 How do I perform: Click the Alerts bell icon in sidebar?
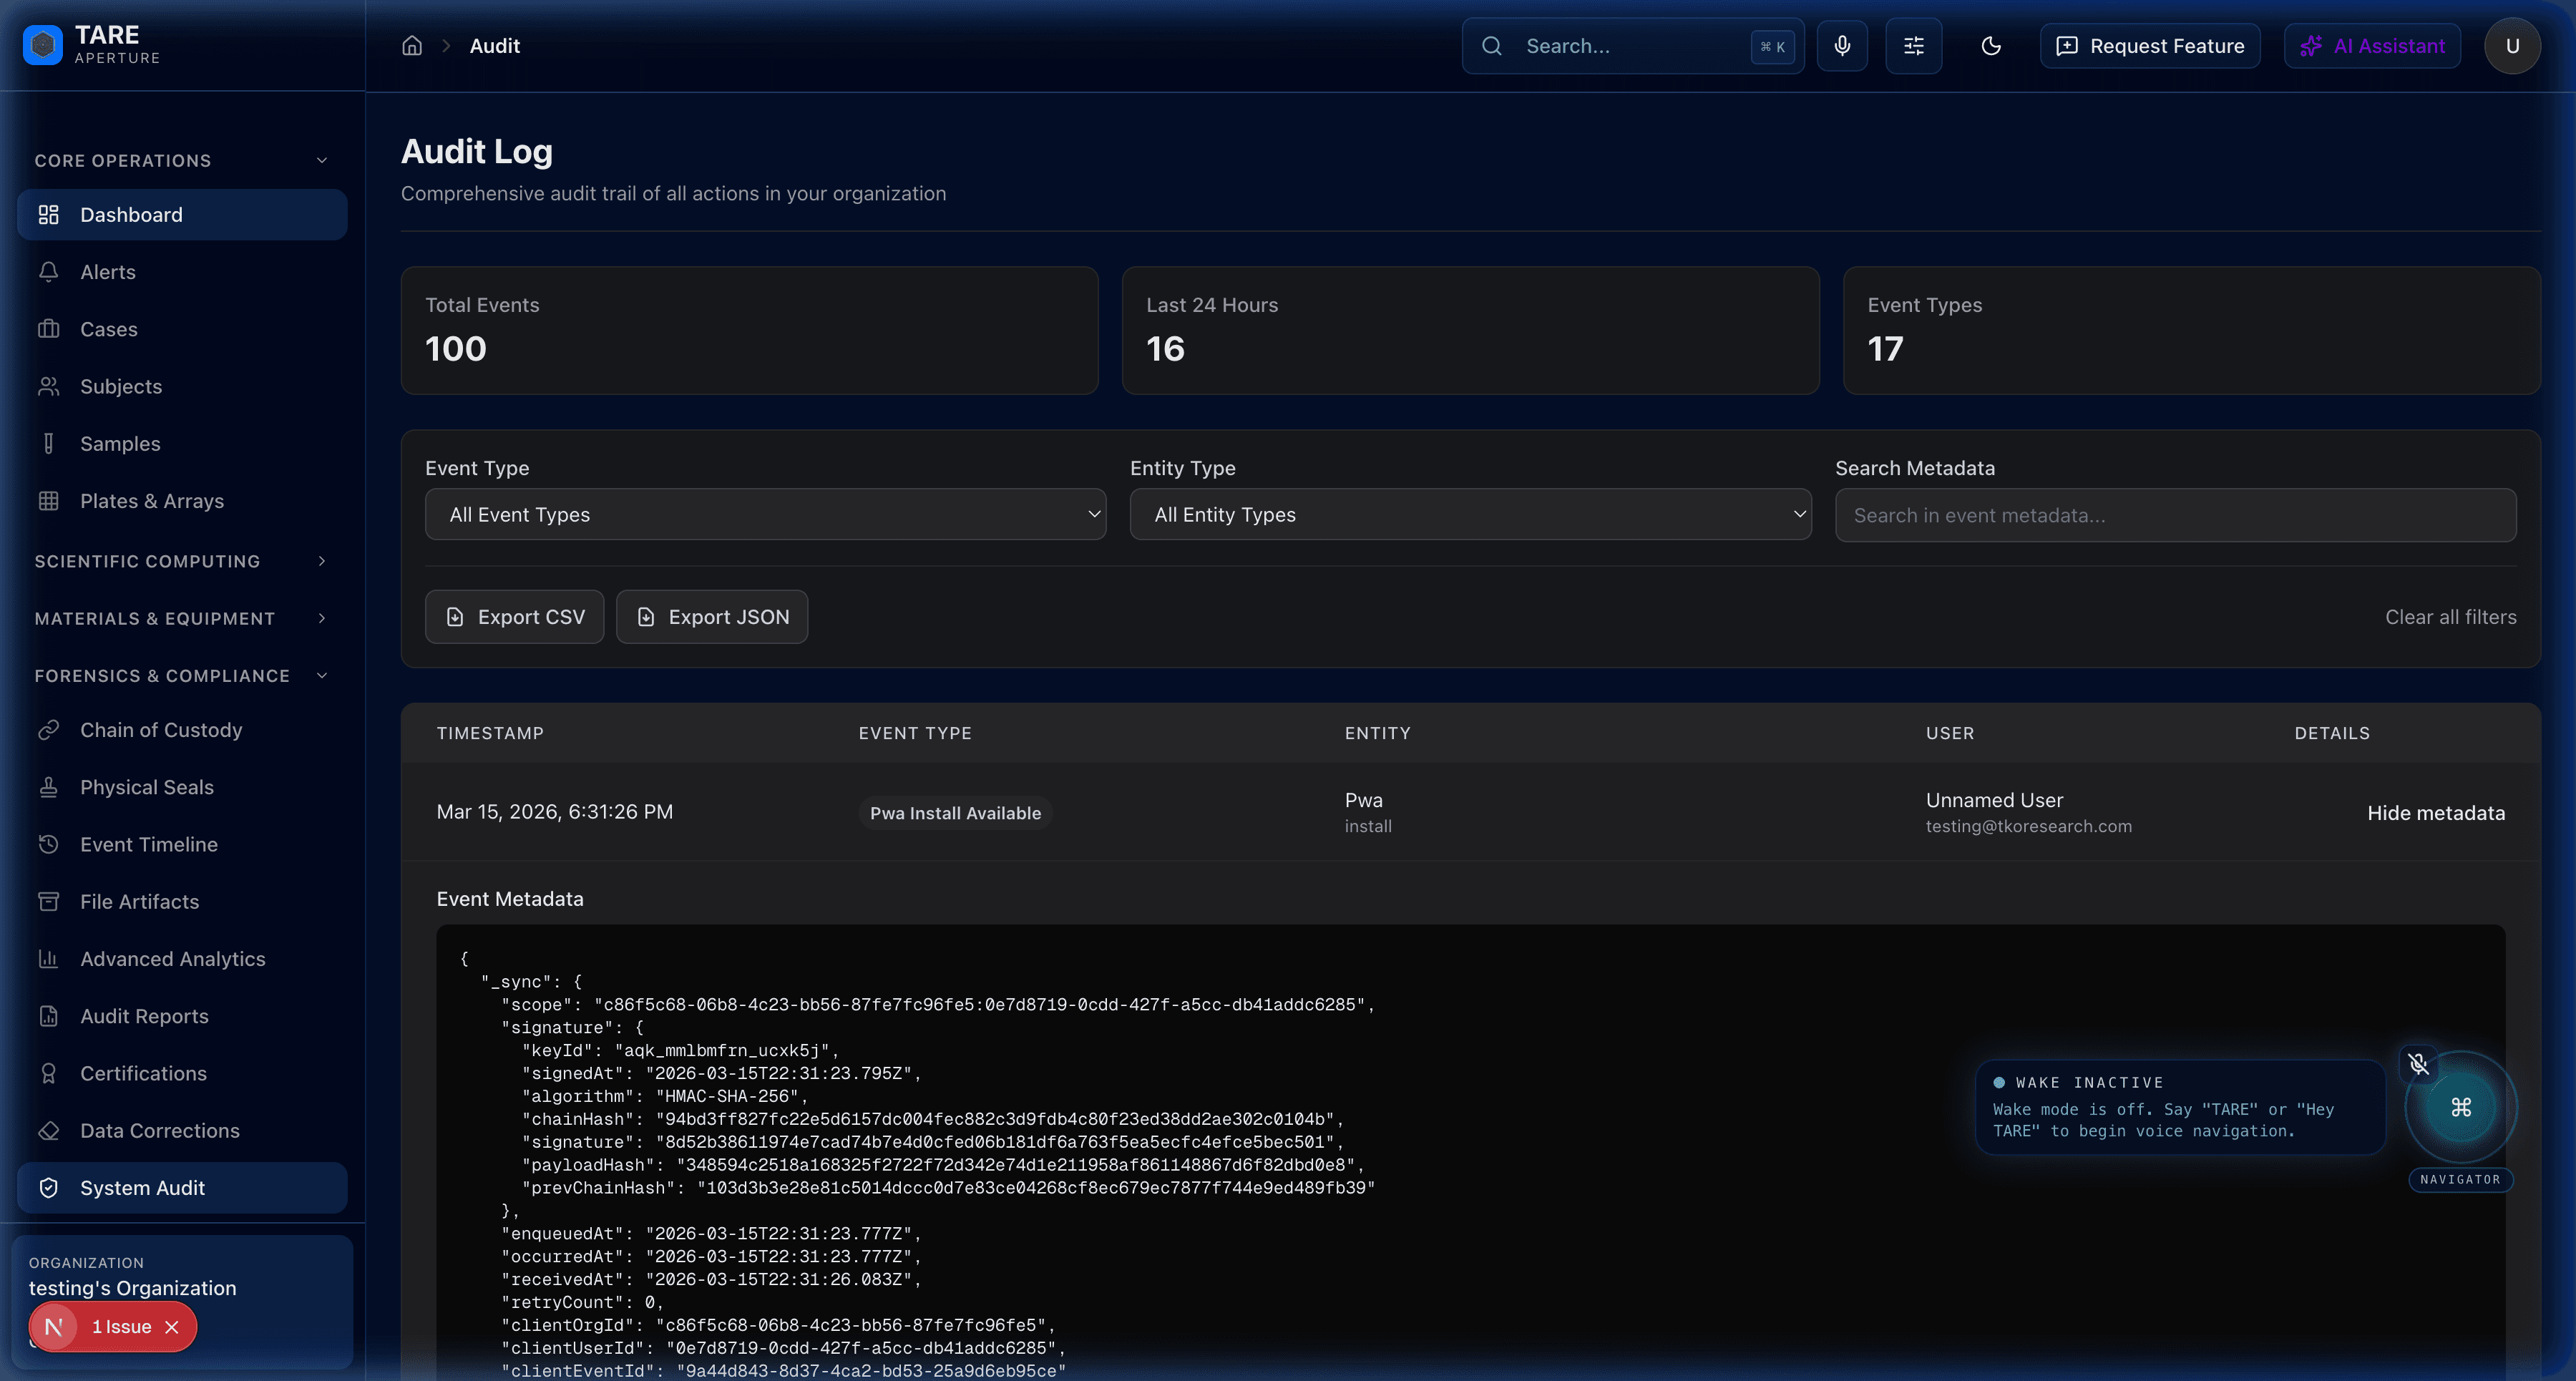(x=49, y=272)
